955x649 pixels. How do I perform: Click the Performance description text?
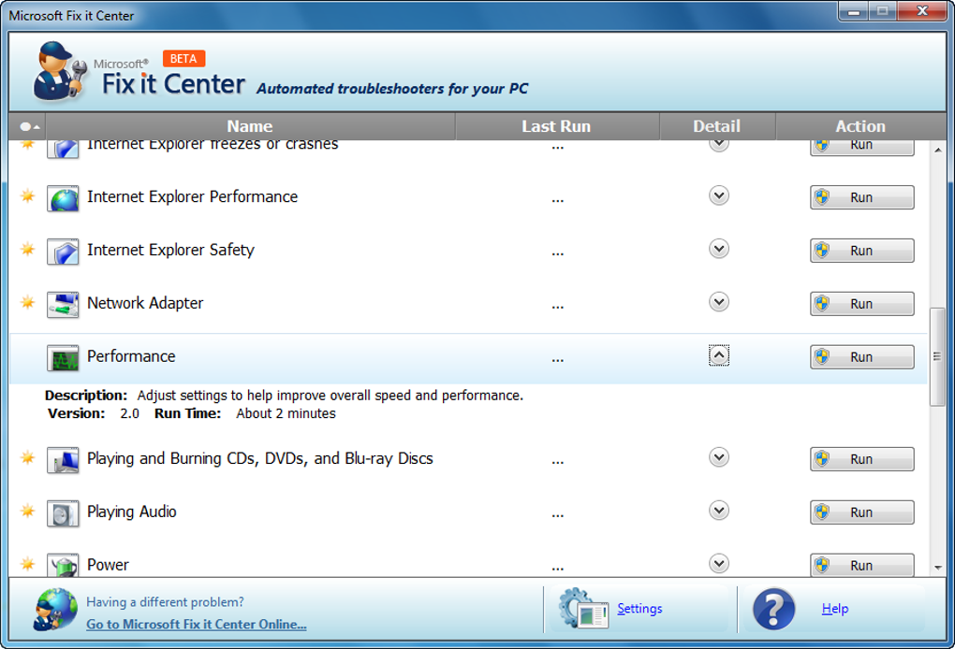331,396
